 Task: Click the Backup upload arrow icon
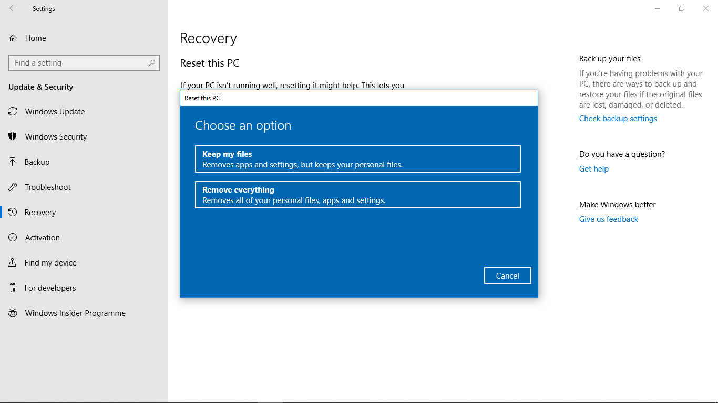click(13, 162)
